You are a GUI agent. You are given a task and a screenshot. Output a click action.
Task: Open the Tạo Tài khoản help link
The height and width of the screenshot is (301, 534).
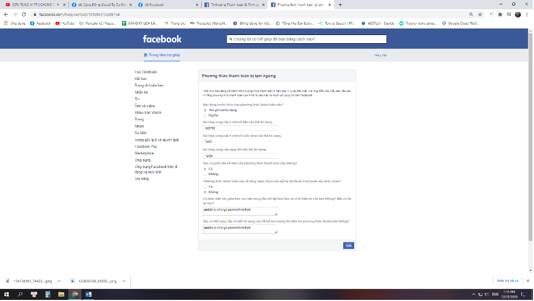point(146,72)
